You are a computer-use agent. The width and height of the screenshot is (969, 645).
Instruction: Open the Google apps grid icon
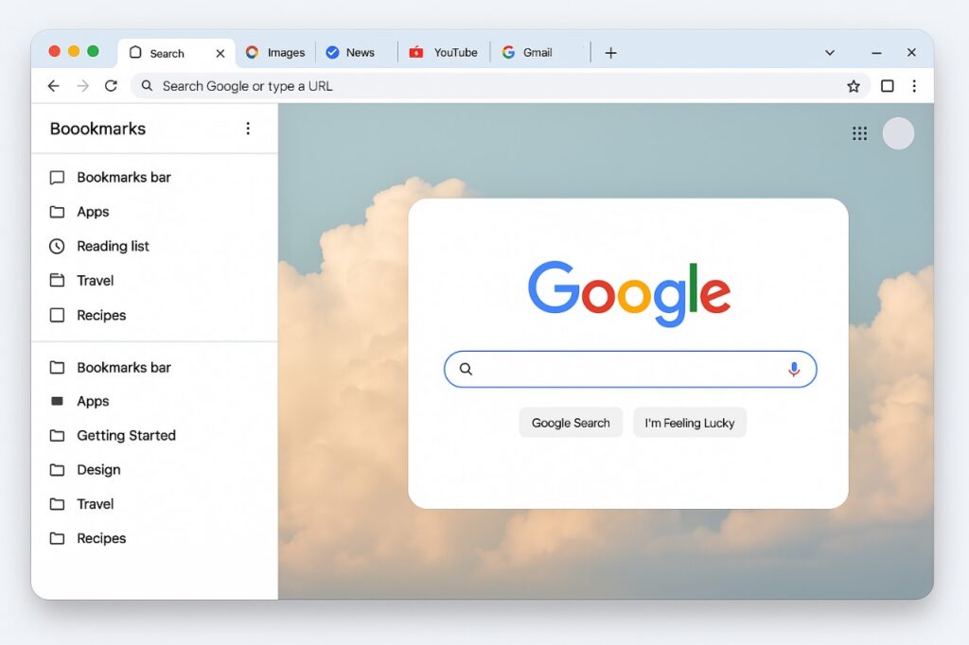[x=859, y=133]
